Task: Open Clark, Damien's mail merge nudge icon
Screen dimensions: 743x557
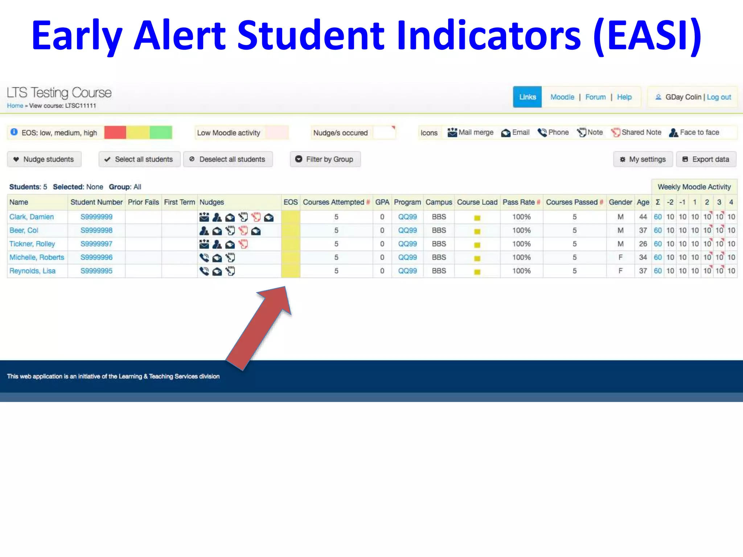Action: [x=204, y=217]
